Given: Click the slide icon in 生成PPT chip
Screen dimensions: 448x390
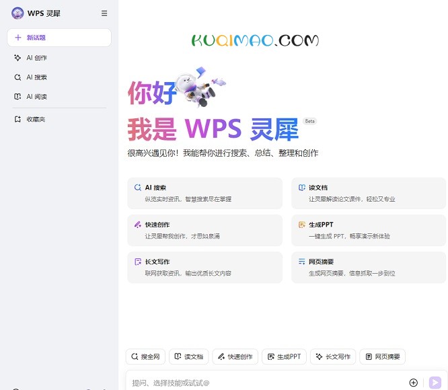Looking at the screenshot, I should coord(271,356).
